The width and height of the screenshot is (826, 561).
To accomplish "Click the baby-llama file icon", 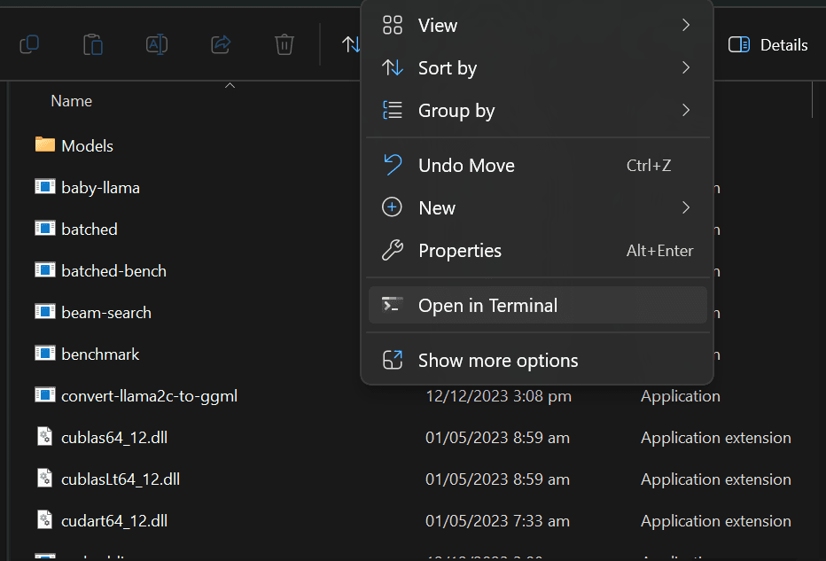I will [45, 186].
